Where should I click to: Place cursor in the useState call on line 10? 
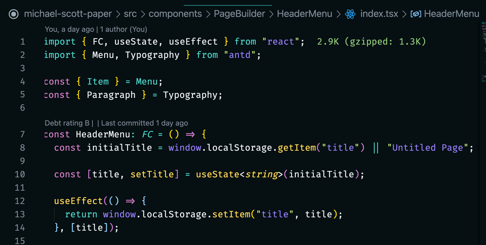tap(218, 174)
